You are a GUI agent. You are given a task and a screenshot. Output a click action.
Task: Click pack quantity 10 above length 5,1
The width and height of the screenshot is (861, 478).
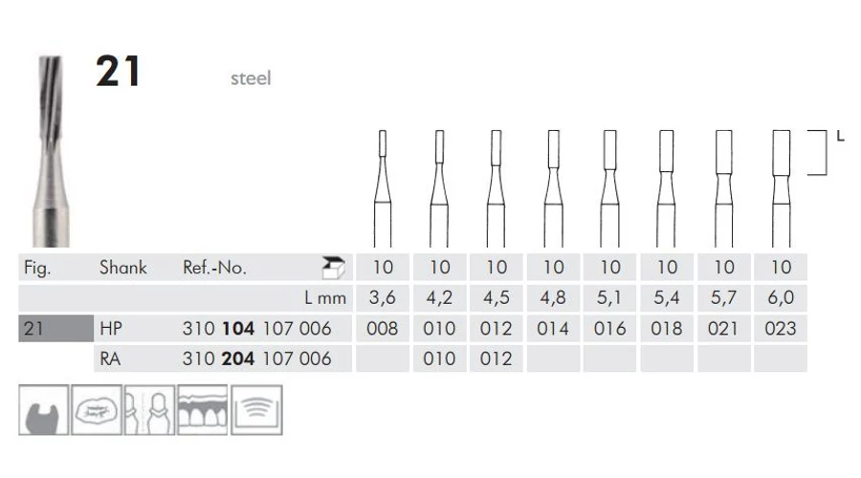[x=610, y=268]
